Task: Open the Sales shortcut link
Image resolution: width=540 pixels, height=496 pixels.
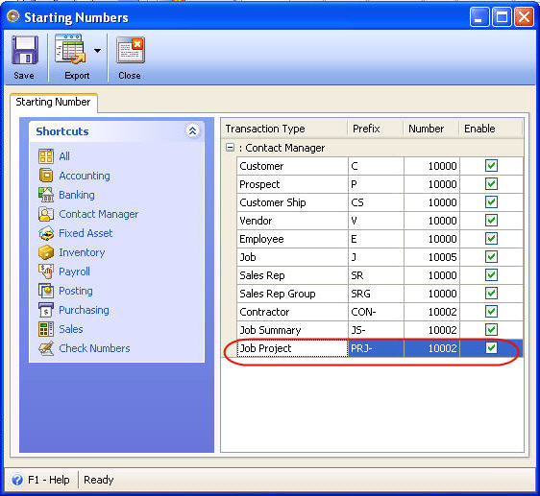Action: tap(71, 329)
